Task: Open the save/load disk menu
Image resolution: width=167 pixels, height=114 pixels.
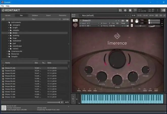Action: pos(120,10)
